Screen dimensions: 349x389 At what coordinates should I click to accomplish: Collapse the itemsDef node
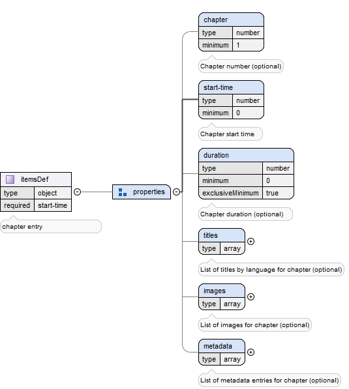[77, 192]
